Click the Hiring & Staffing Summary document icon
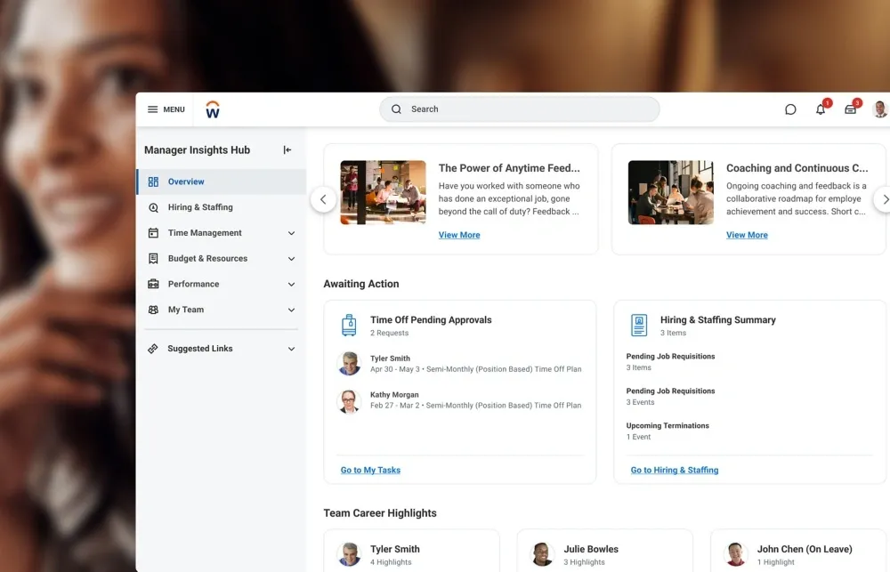Image resolution: width=890 pixels, height=572 pixels. click(637, 325)
